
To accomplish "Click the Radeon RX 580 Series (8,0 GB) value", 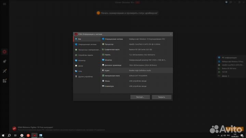I will (x=140, y=49).
